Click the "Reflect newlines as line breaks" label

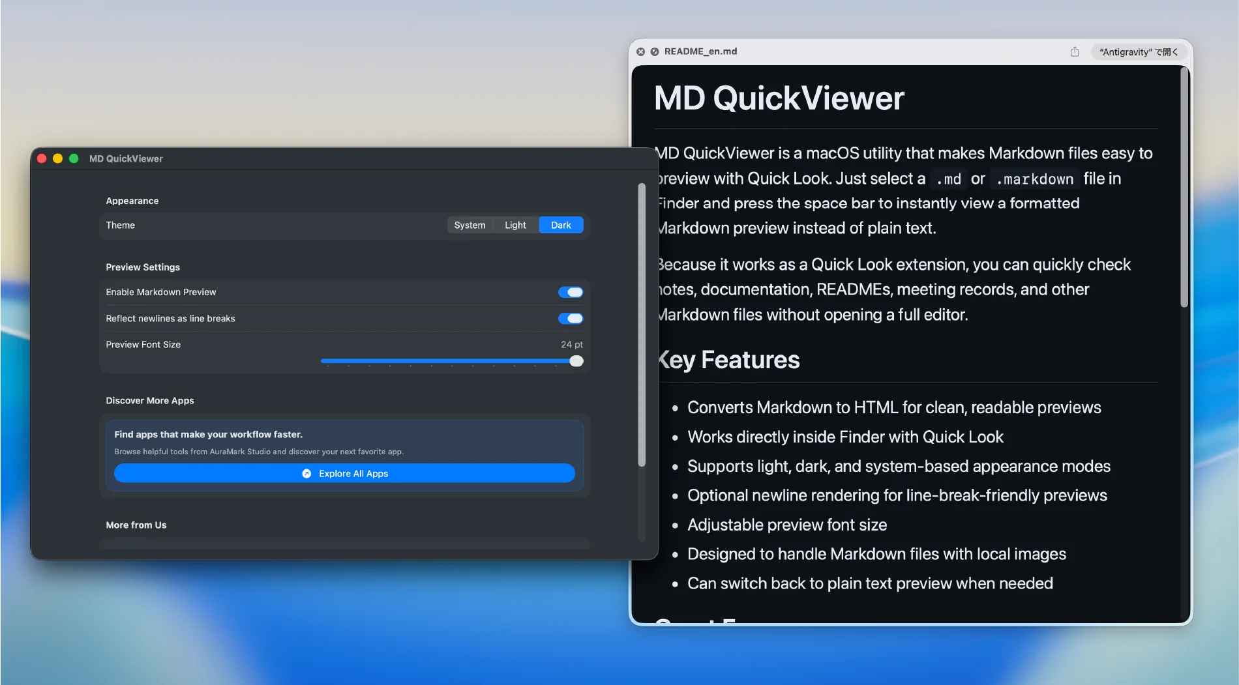pos(170,318)
